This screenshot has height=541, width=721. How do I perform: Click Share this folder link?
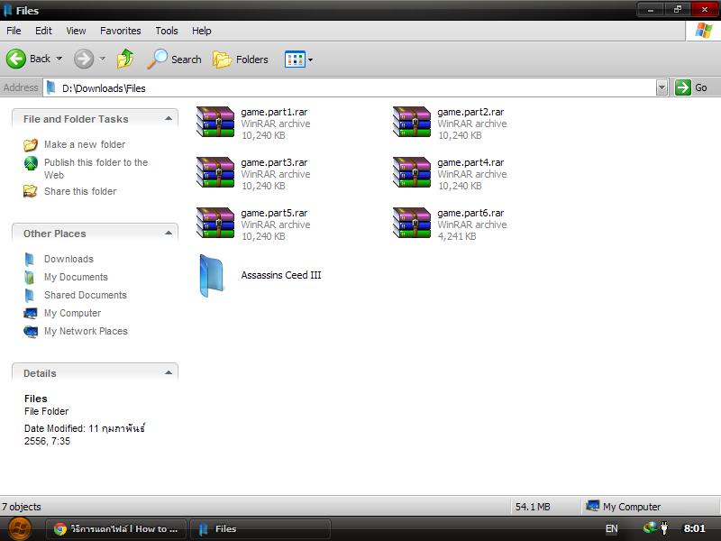pyautogui.click(x=80, y=191)
